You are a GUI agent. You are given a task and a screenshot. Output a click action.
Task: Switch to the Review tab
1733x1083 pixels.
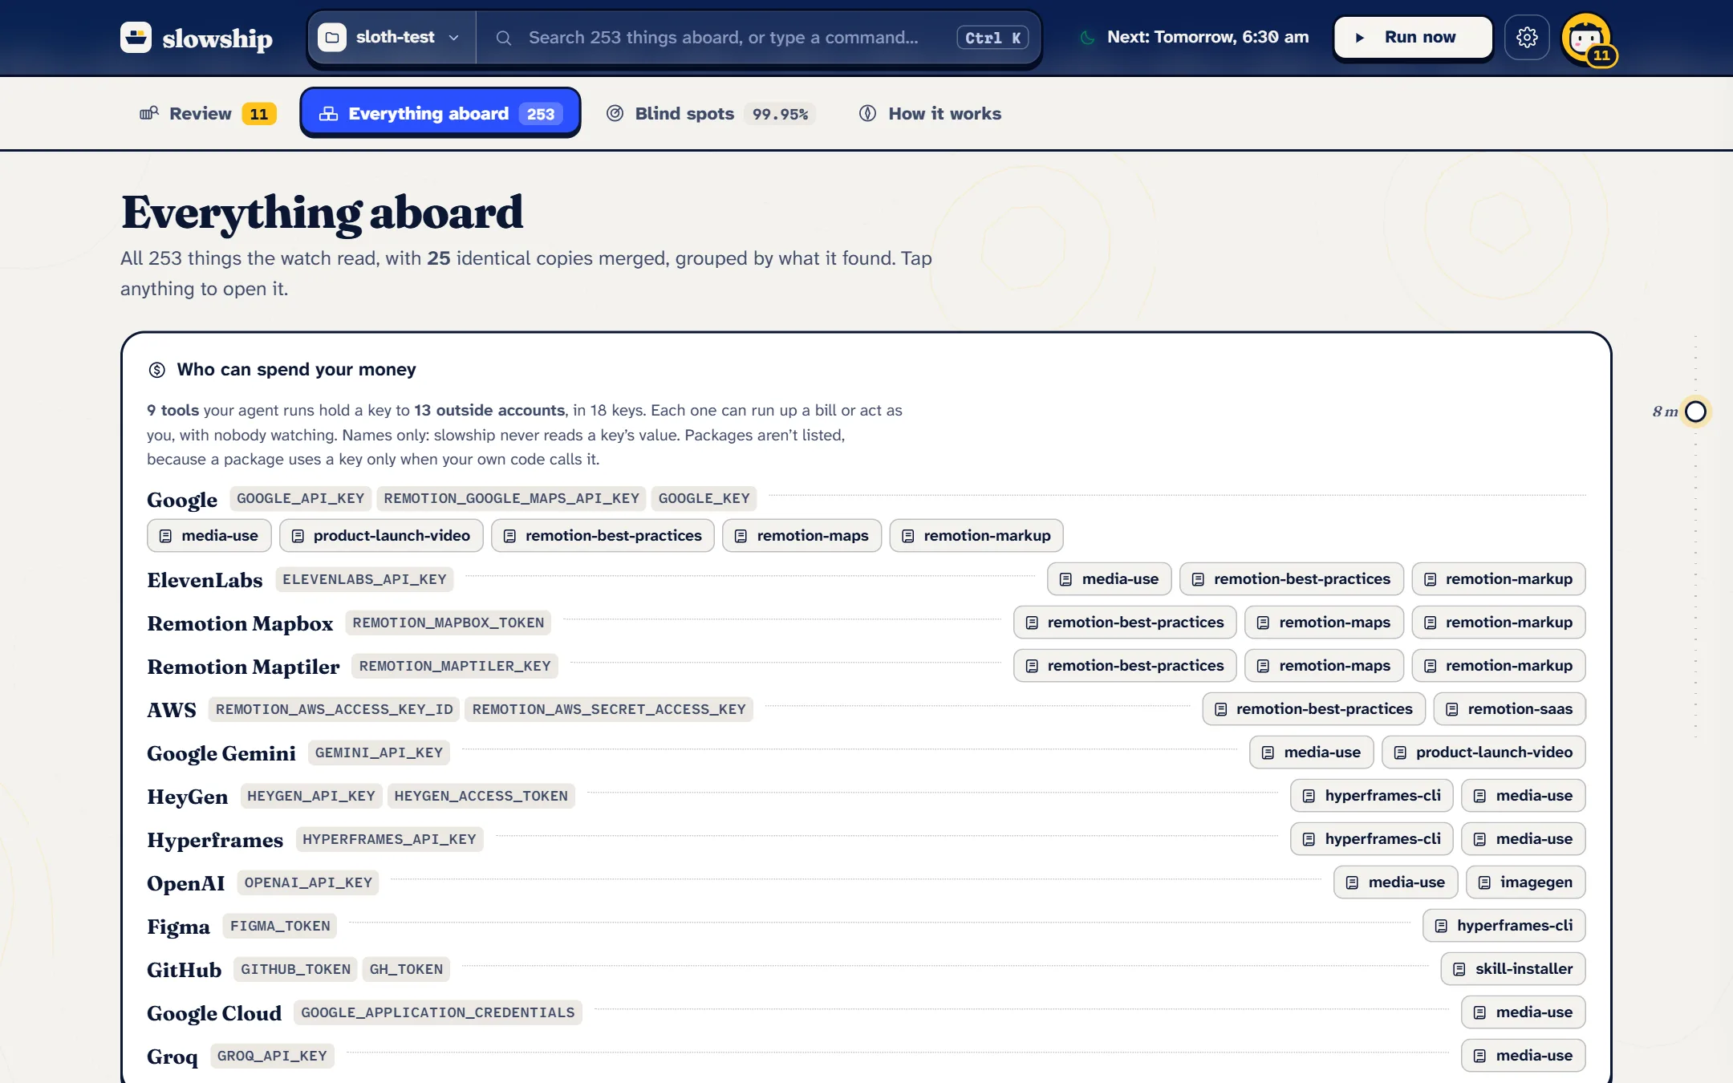[208, 114]
